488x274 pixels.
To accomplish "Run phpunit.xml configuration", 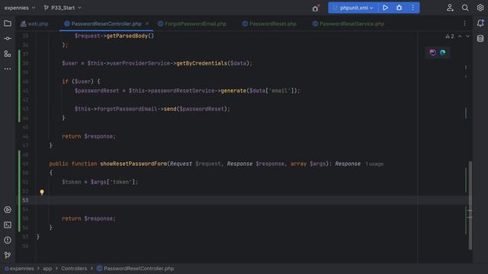I will 385,8.
